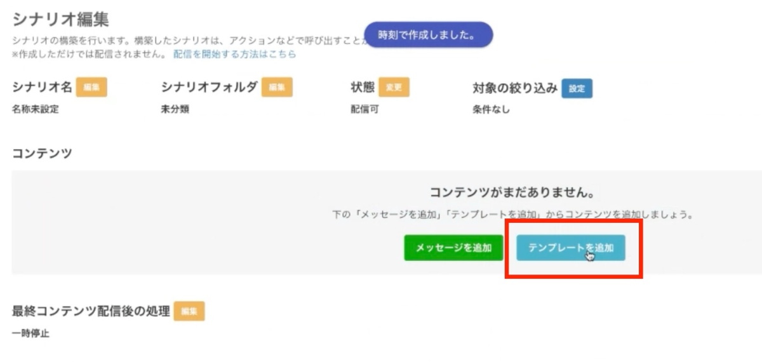The height and width of the screenshot is (362, 762).
Task: Click the green メッセージを追加 button
Action: tap(453, 248)
